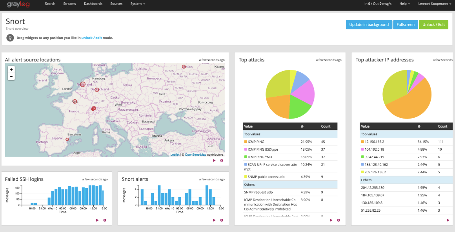Click the Value header in Top attacker table
455x232 pixels.
(365, 126)
